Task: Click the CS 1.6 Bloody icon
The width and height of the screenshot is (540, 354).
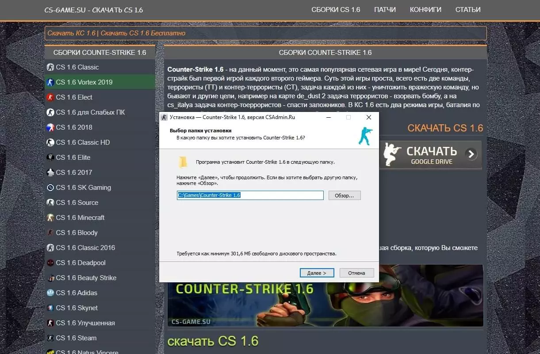Action: pos(50,233)
